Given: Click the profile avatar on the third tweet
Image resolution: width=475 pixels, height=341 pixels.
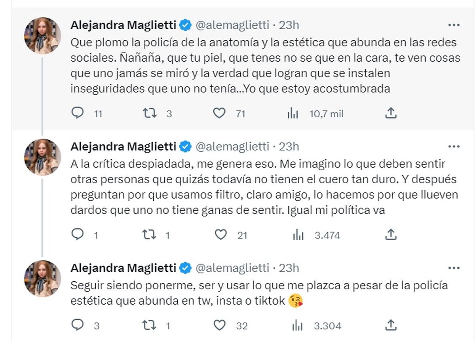Looking at the screenshot, I should [43, 279].
